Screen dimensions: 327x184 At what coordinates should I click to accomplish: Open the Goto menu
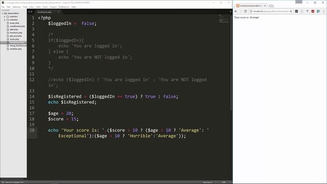[x=38, y=7]
